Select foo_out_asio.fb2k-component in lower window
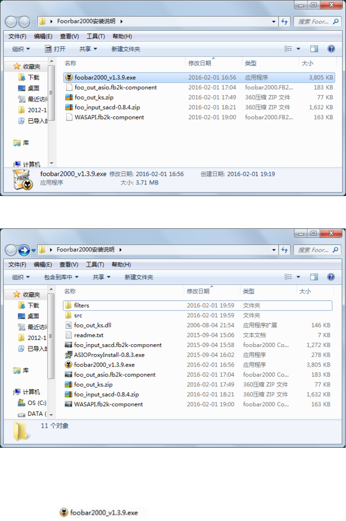 click(115, 375)
